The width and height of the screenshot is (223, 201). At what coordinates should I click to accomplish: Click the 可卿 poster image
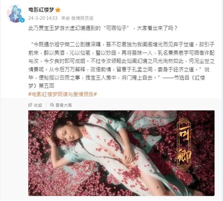121,153
